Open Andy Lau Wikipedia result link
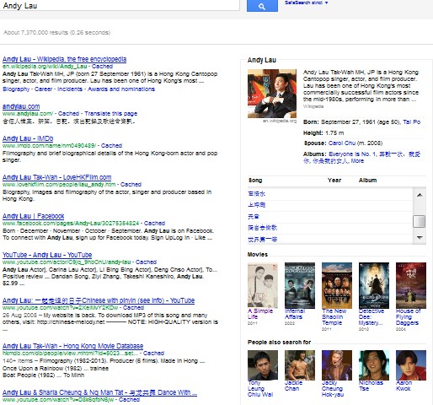Image resolution: width=433 pixels, height=405 pixels. coord(64,59)
